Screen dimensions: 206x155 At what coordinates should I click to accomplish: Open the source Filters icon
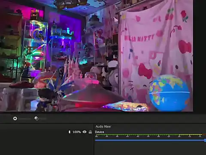click(x=36, y=118)
